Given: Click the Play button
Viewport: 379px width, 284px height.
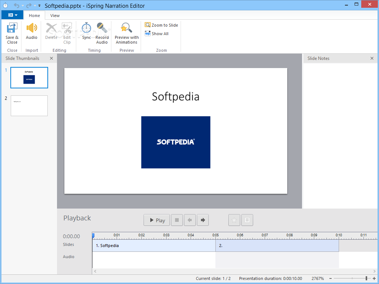Looking at the screenshot, I should 157,220.
